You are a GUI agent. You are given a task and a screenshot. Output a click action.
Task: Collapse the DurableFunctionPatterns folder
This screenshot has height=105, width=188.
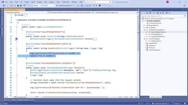point(144,30)
